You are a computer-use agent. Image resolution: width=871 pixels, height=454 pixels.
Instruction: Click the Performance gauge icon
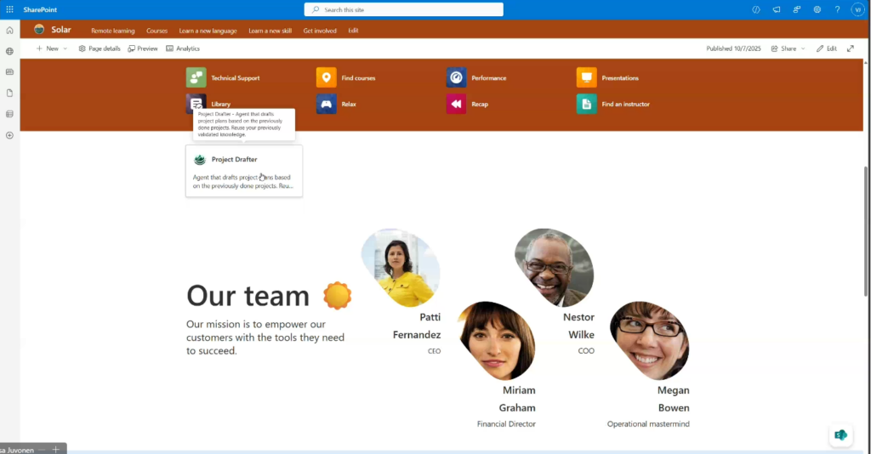[457, 77]
